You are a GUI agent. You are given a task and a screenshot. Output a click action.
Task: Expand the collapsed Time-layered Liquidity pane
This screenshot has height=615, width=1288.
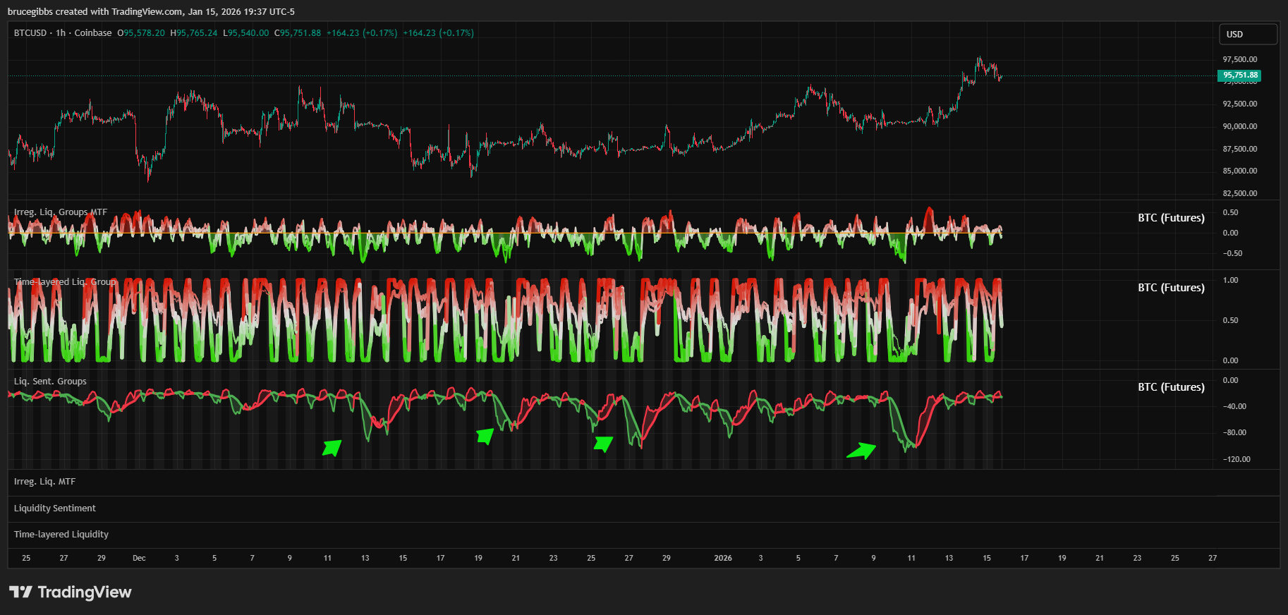pyautogui.click(x=61, y=535)
